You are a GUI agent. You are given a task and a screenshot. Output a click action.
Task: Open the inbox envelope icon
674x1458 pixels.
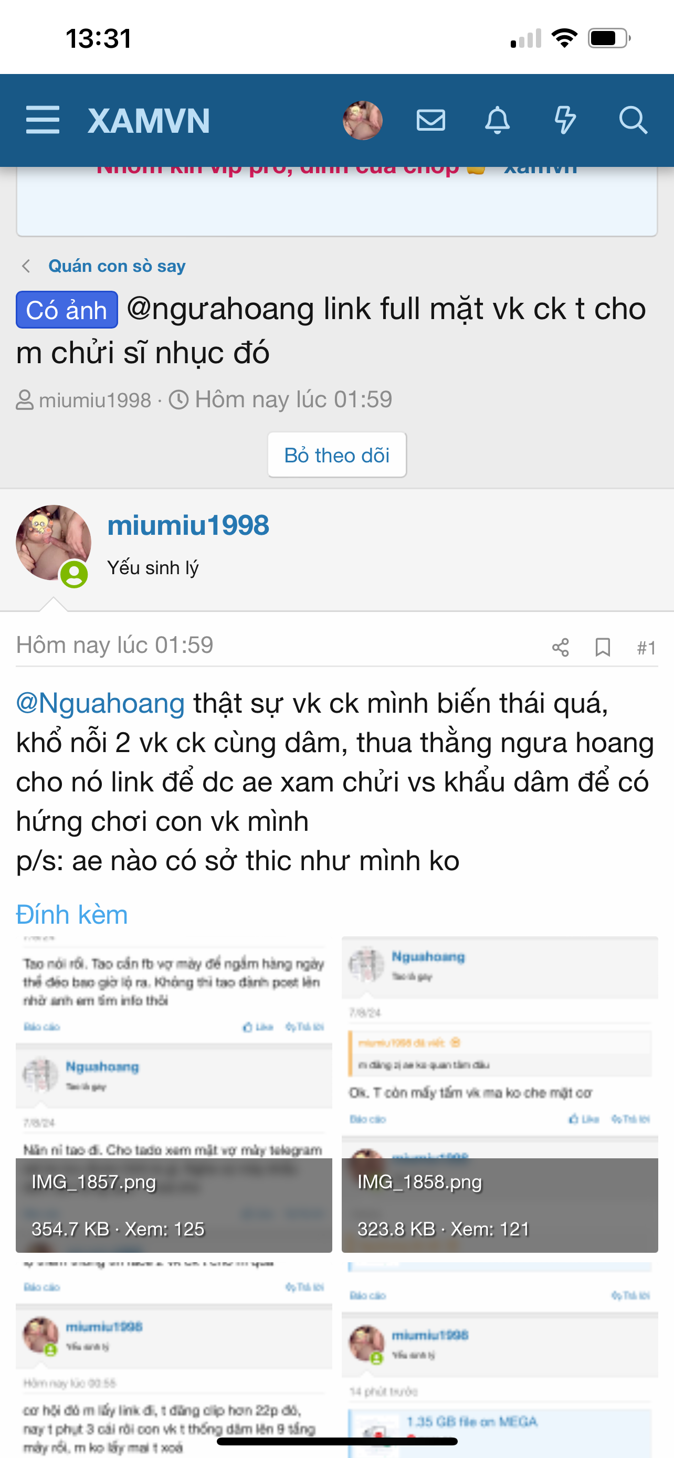[430, 120]
